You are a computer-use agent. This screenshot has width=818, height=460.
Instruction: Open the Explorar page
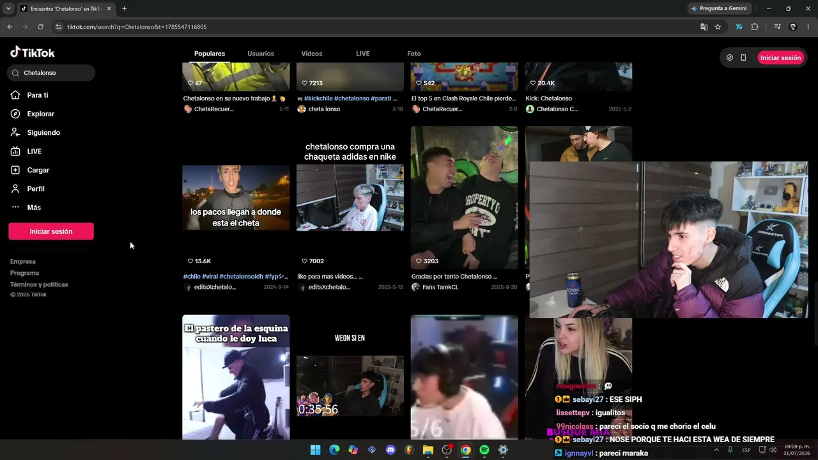coord(33,114)
